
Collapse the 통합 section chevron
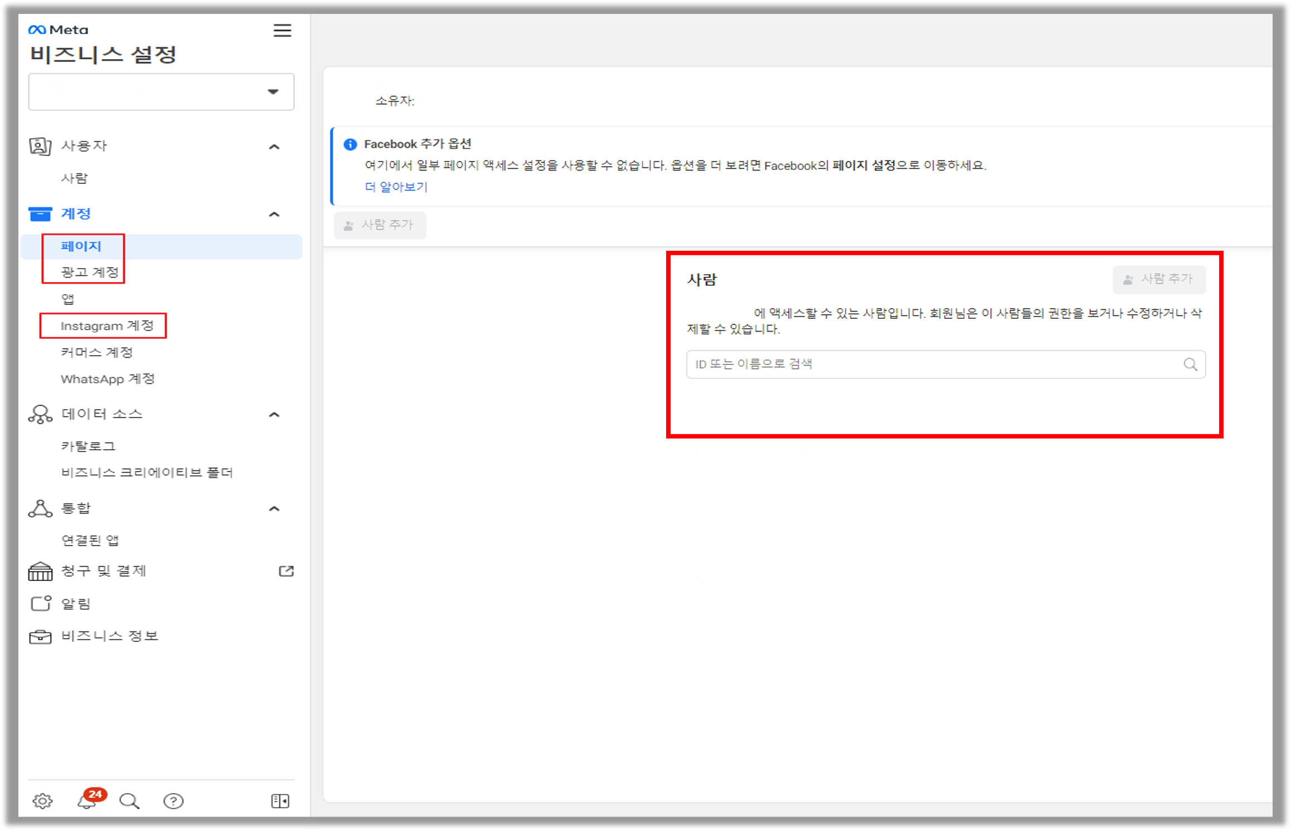(274, 509)
